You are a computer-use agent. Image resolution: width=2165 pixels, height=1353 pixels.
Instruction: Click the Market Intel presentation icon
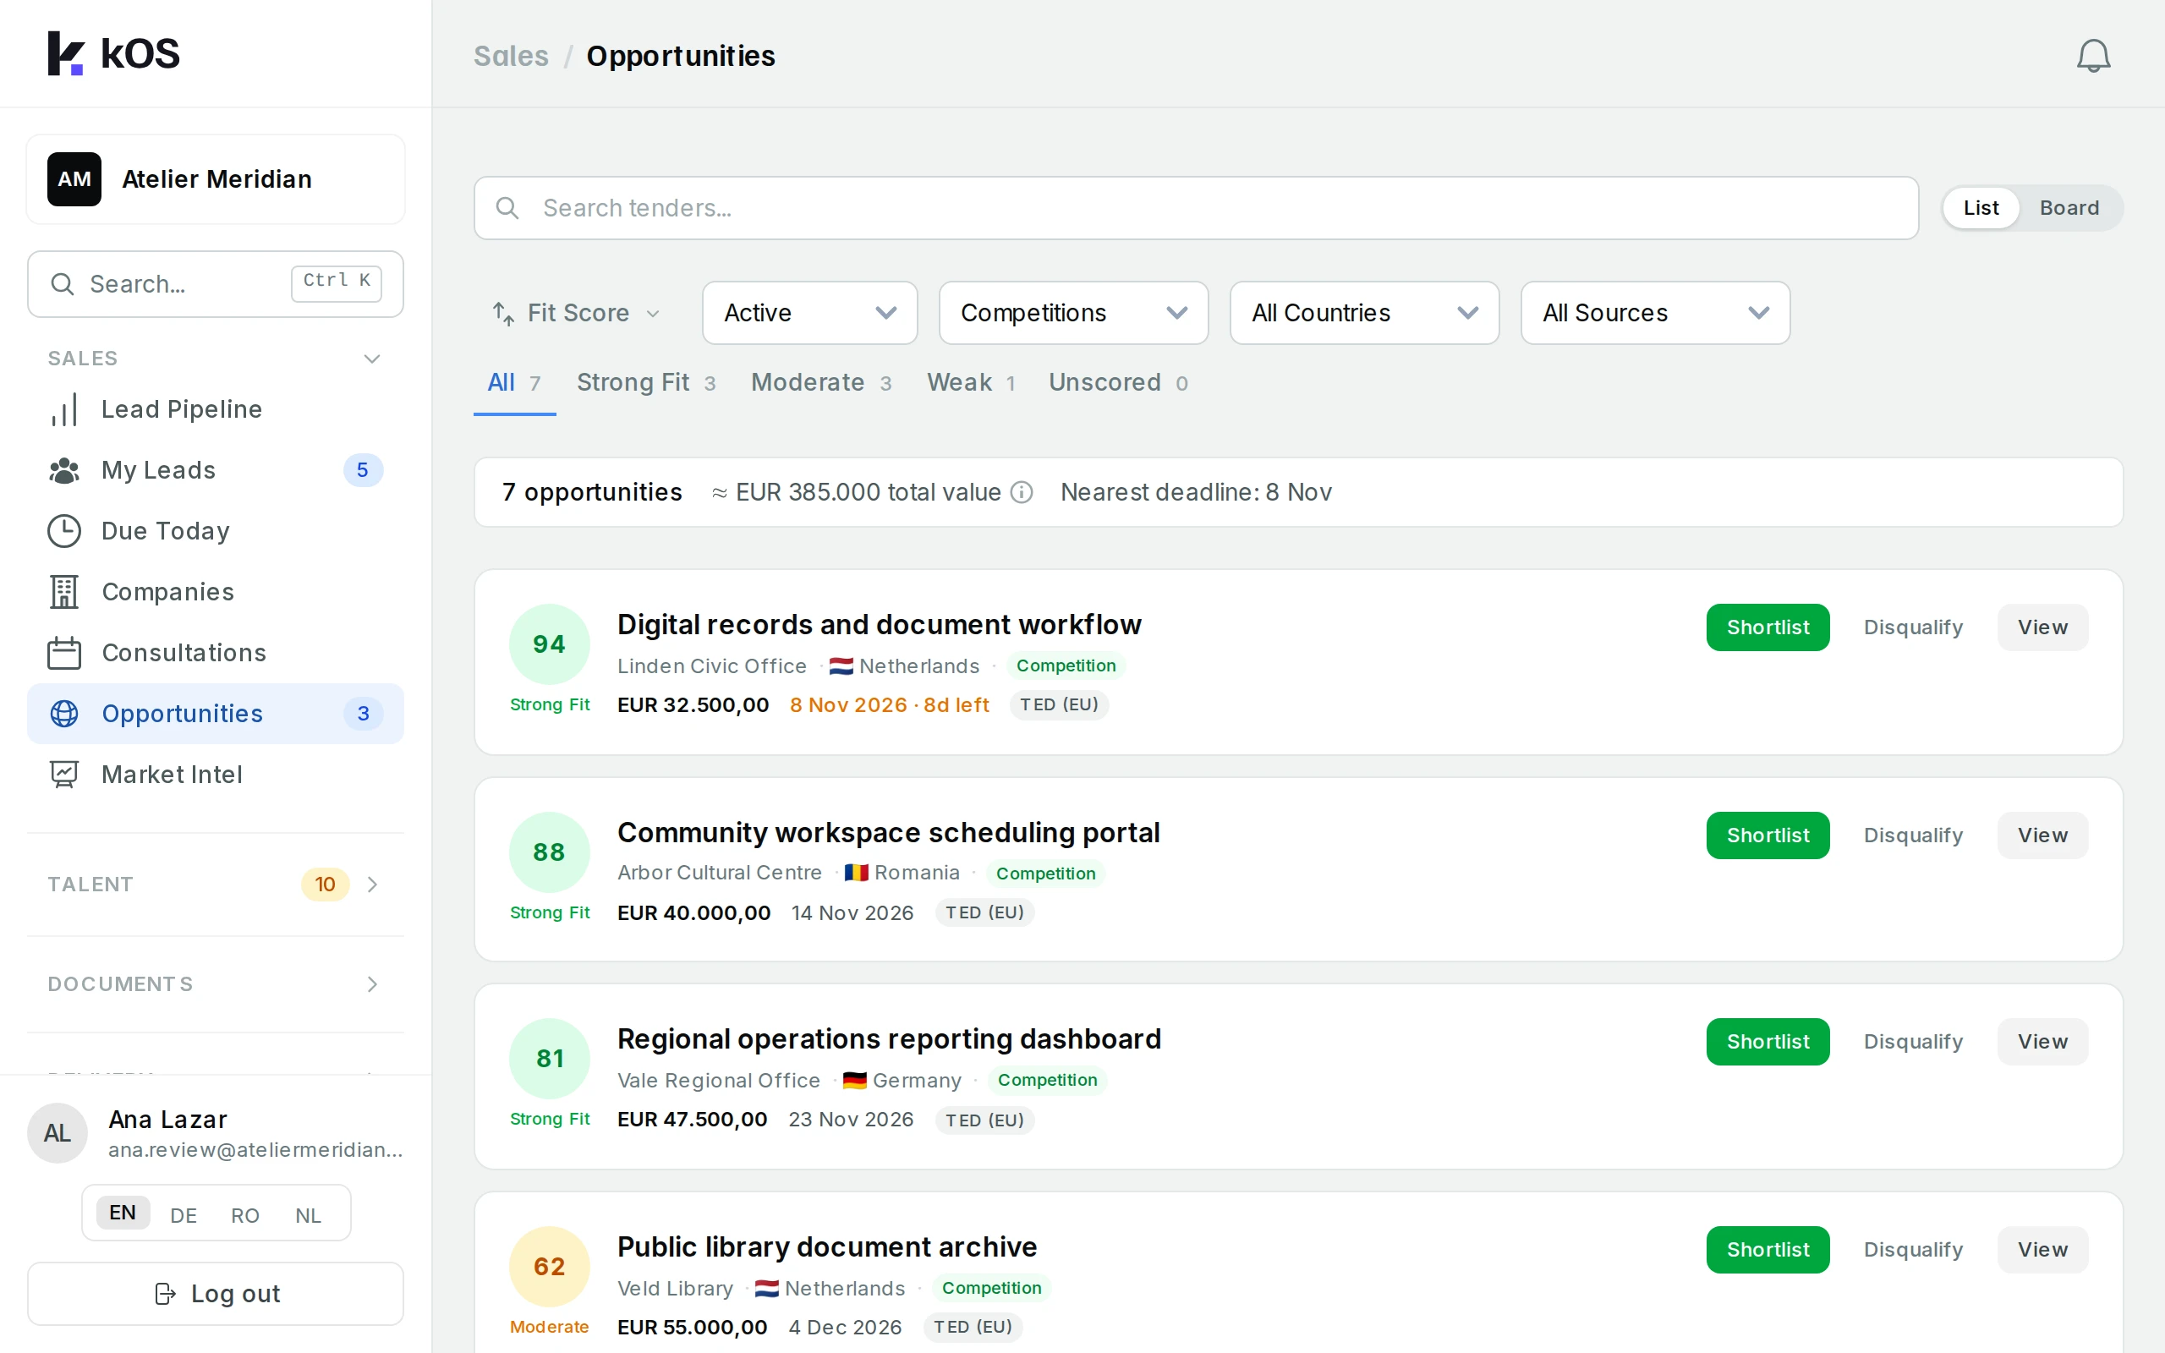(x=64, y=774)
